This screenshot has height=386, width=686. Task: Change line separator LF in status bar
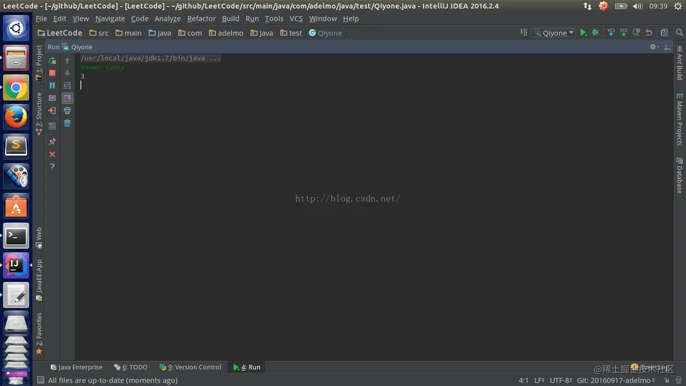tap(539, 380)
